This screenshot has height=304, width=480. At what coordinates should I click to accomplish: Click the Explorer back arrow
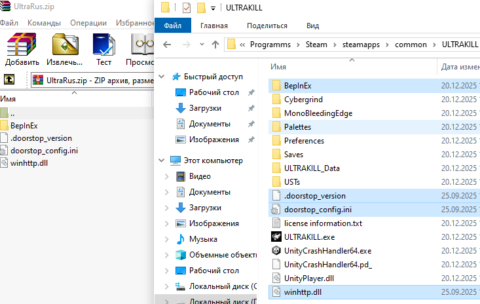167,45
